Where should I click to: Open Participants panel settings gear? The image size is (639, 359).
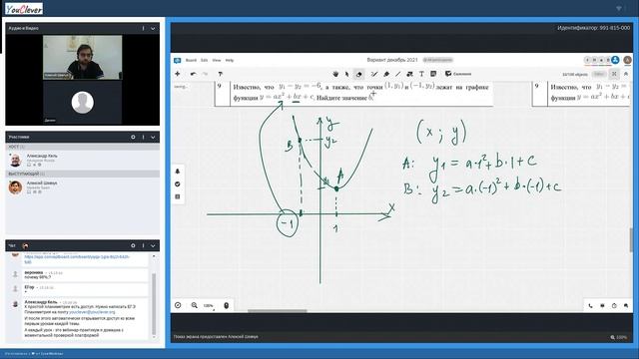133,138
